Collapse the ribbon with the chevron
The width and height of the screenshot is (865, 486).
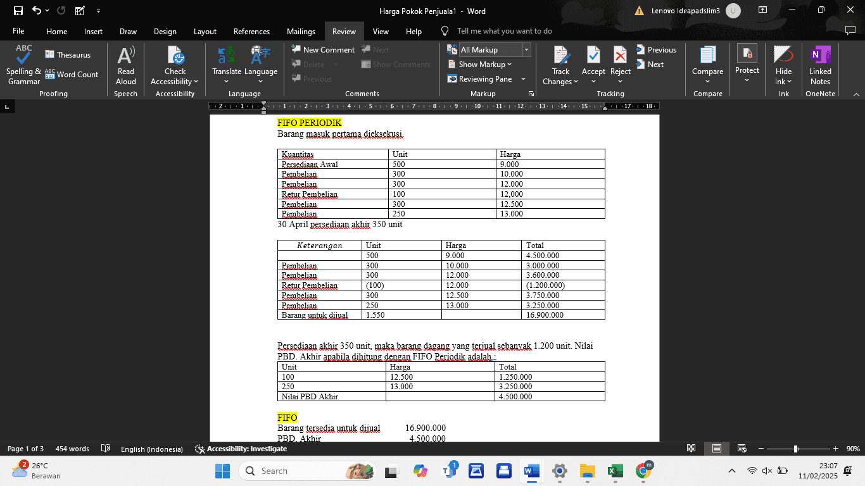pos(856,94)
